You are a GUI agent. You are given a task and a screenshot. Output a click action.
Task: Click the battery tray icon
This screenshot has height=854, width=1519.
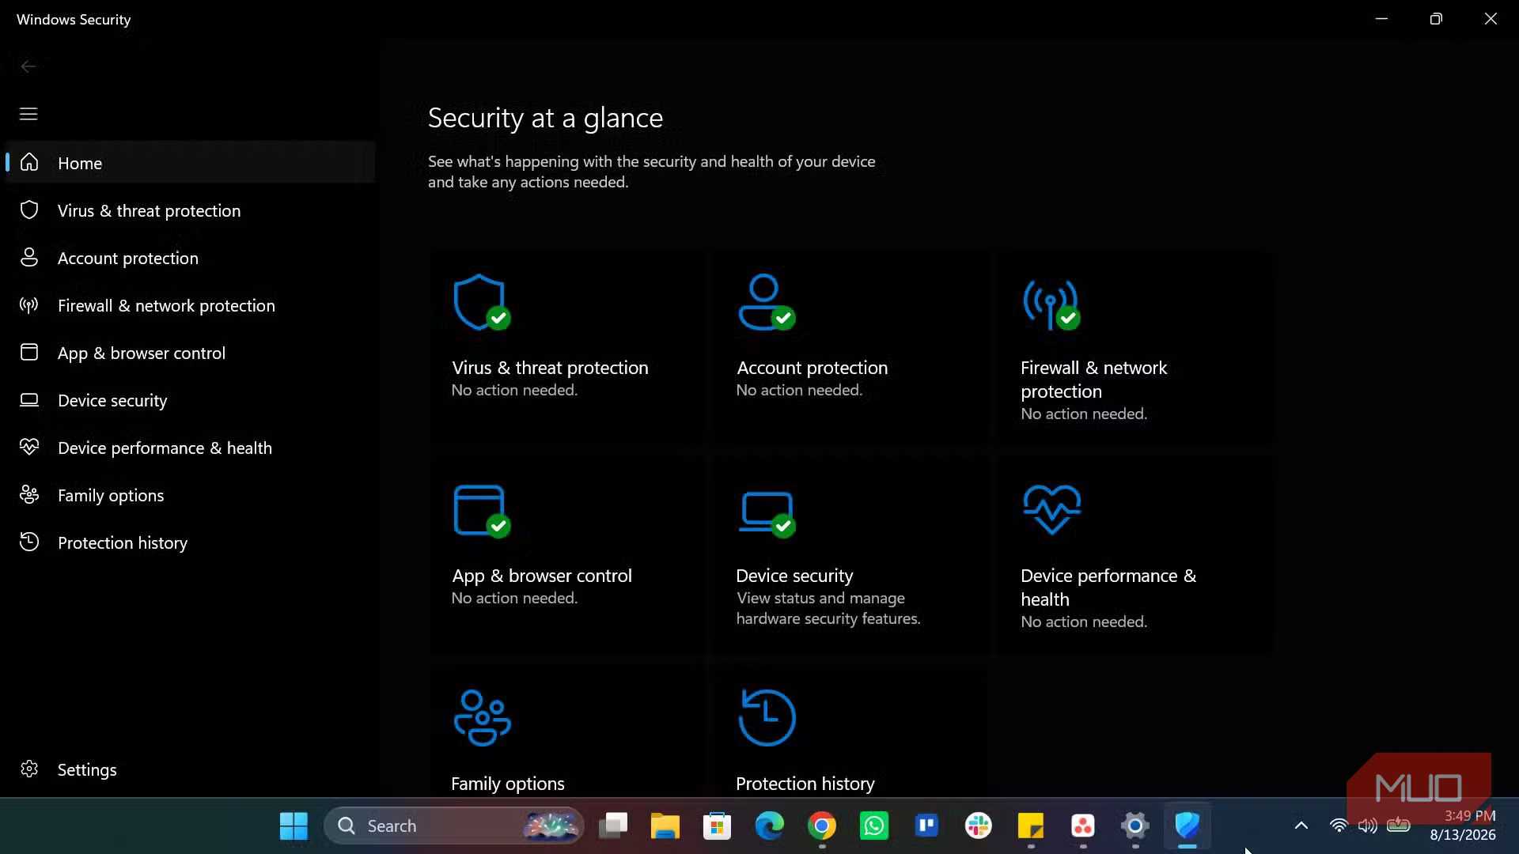(1398, 825)
